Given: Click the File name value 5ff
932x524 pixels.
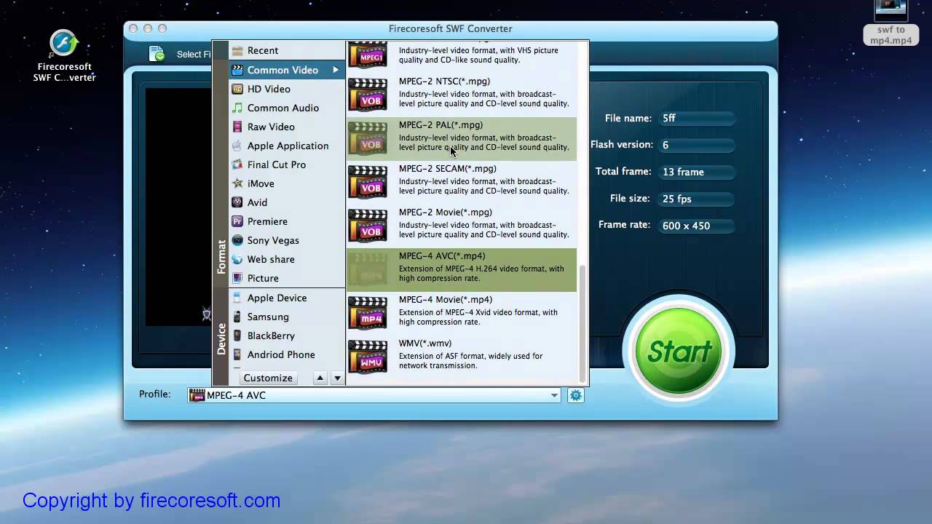Looking at the screenshot, I should tap(697, 118).
